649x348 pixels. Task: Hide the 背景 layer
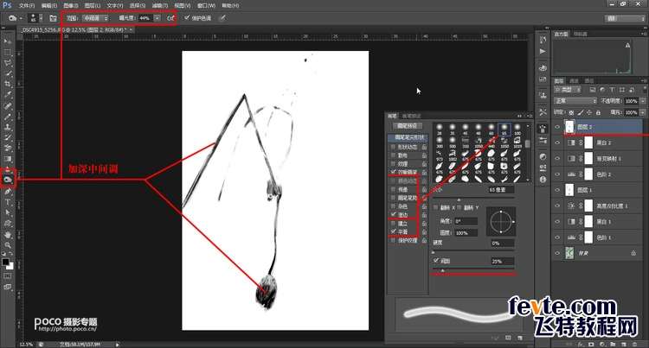point(557,253)
